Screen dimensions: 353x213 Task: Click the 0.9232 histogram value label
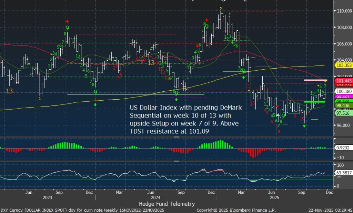tap(342, 148)
